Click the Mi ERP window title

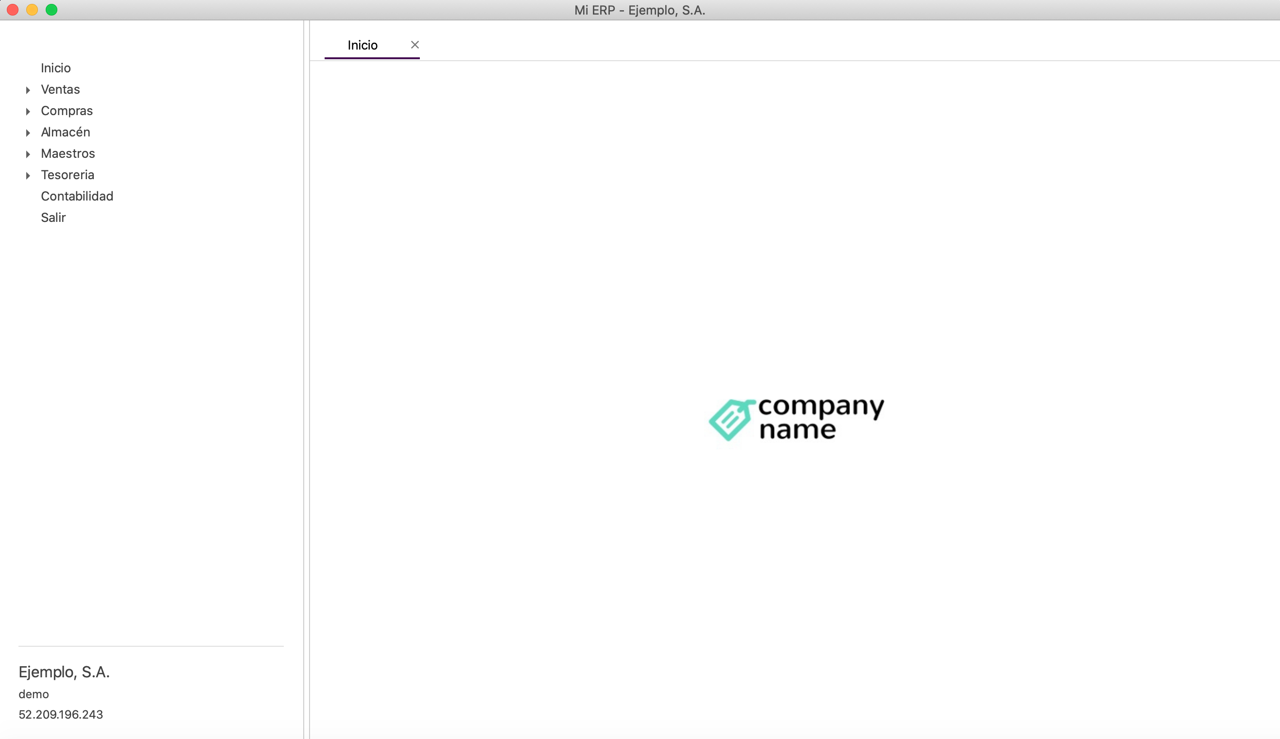coord(640,10)
